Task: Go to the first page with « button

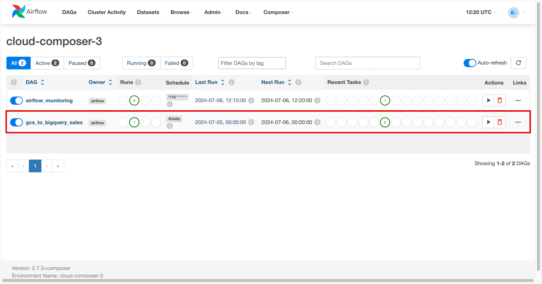Action: 12,166
